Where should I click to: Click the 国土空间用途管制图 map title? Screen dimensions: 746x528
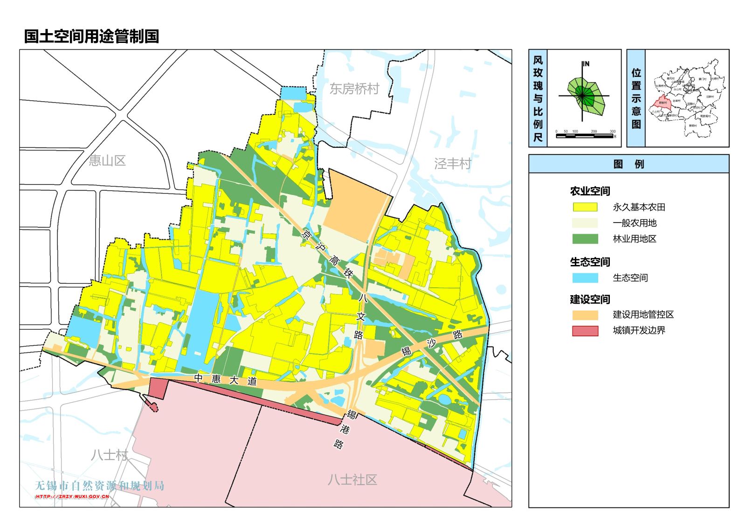point(91,36)
